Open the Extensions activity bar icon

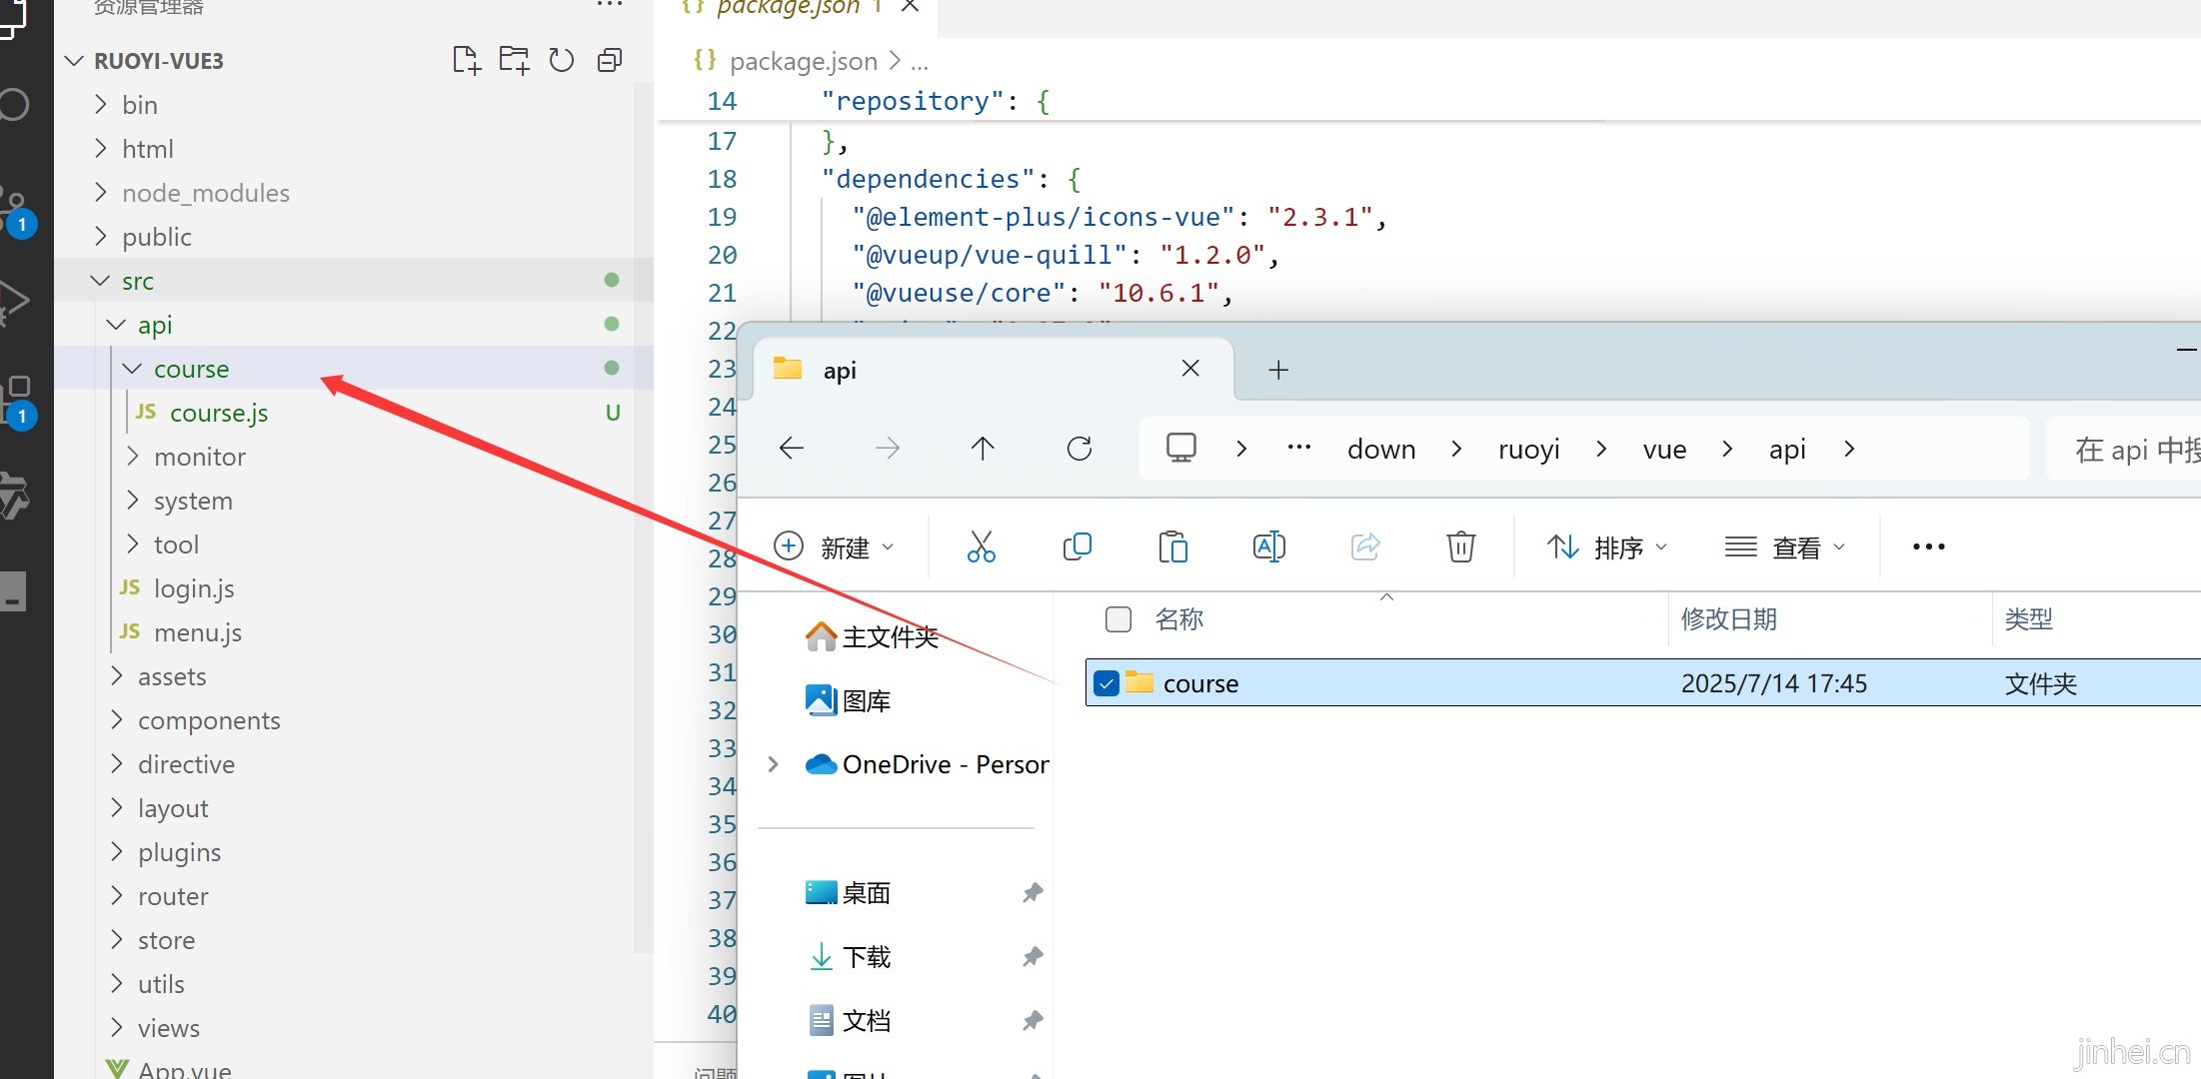18,402
